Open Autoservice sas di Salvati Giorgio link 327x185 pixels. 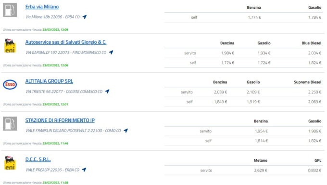[66, 42]
